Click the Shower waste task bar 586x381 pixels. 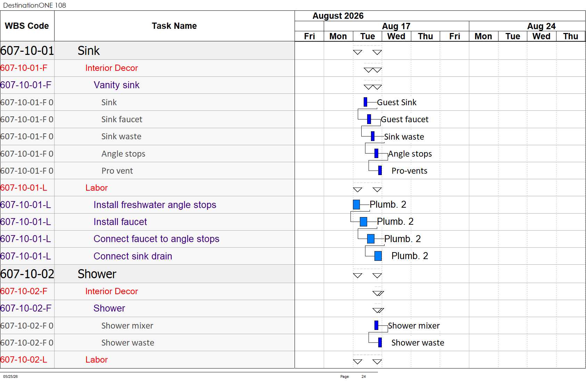(380, 342)
